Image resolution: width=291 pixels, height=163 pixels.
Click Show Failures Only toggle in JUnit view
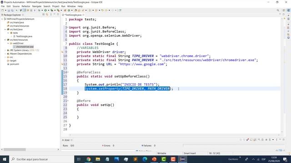(x=248, y=140)
